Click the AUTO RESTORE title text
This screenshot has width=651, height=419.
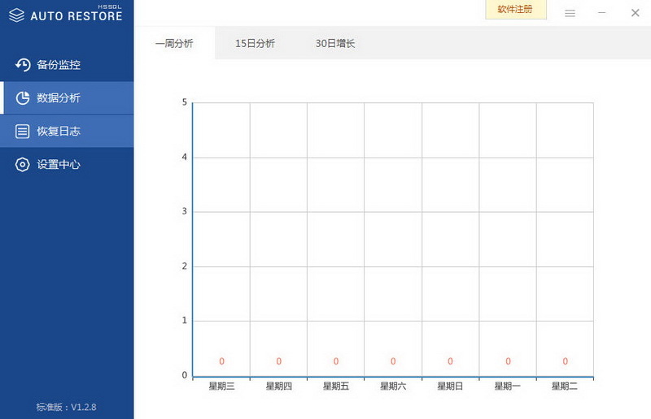pyautogui.click(x=76, y=16)
